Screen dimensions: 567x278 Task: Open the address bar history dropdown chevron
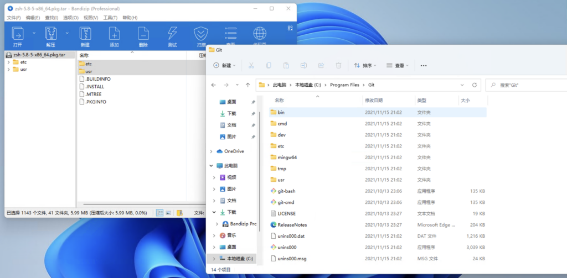point(462,85)
